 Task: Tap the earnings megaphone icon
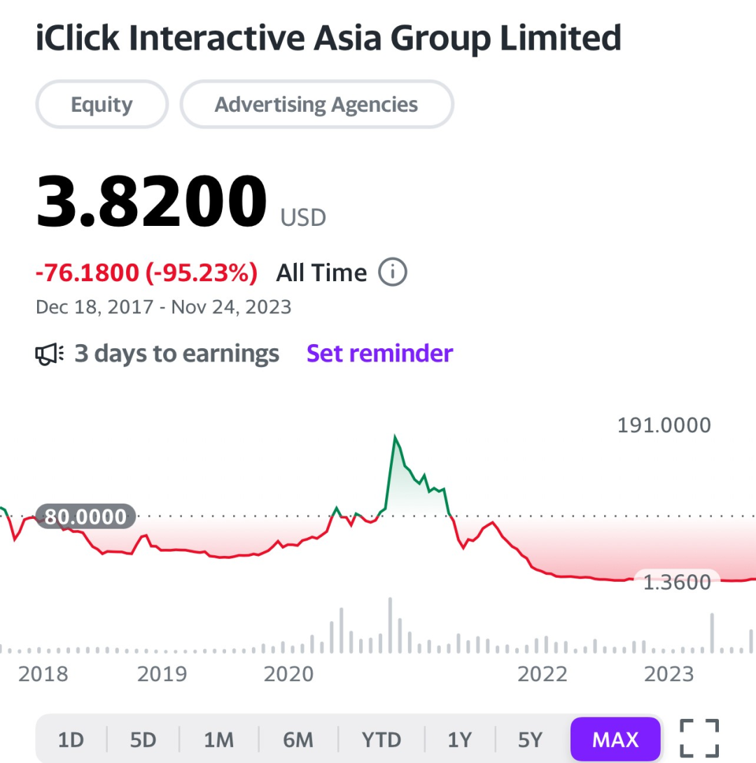pos(49,354)
